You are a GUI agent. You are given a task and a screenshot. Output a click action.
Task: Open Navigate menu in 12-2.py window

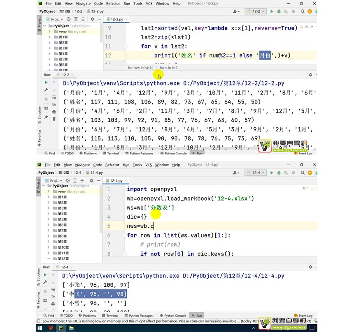[x=83, y=3]
